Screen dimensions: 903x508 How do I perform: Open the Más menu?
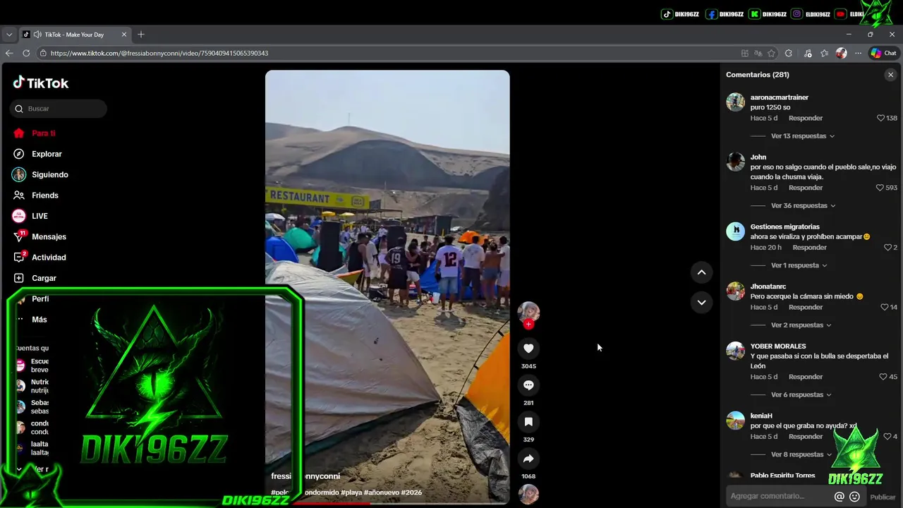click(x=39, y=320)
